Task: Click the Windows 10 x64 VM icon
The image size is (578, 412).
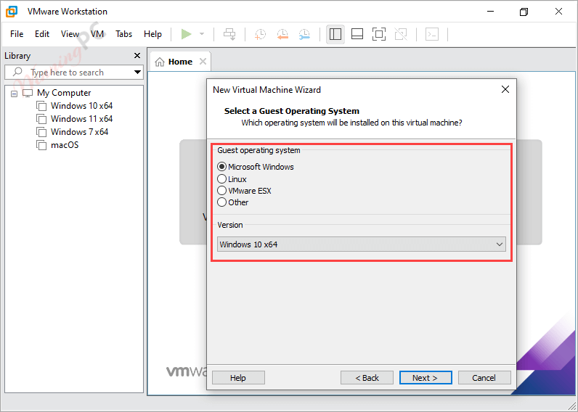Action: (x=41, y=106)
